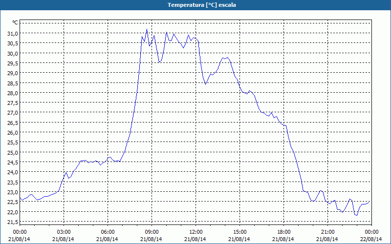Select the 30,5 y-axis label

13,43
